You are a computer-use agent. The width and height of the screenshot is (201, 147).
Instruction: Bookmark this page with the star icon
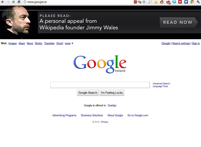(x=144, y=2)
